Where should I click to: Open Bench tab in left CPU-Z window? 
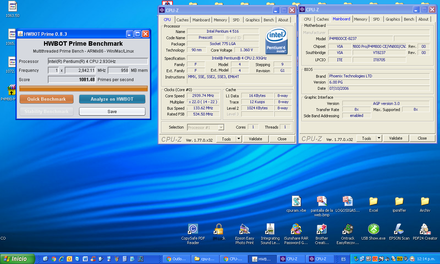[269, 20]
